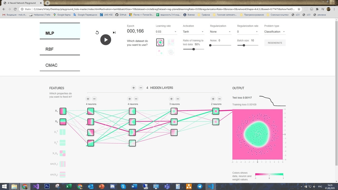Select the top neuron in the 2-neuron layer
Image resolution: width=338 pixels, height=190 pixels.
click(x=216, y=111)
